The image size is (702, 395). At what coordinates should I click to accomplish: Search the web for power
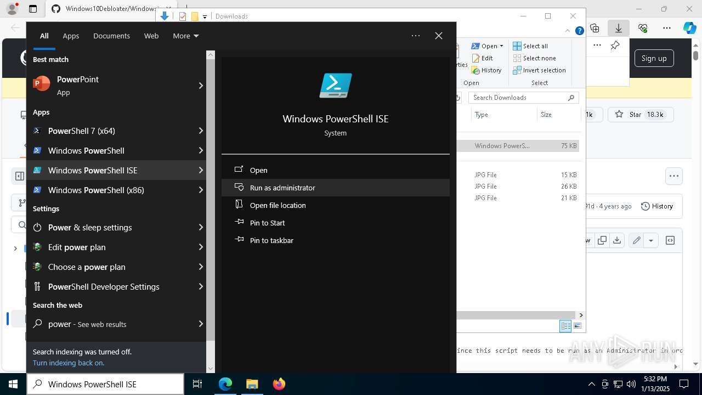click(x=116, y=324)
